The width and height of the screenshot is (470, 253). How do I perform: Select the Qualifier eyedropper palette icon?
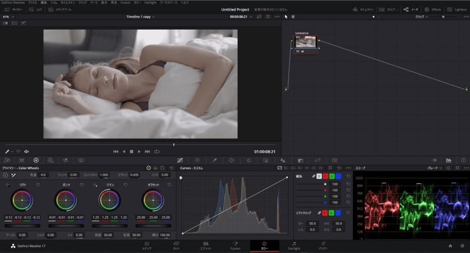click(214, 160)
